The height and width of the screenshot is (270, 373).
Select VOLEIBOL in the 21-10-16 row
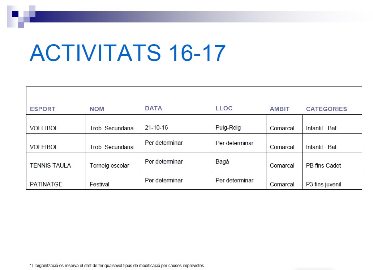coord(44,128)
